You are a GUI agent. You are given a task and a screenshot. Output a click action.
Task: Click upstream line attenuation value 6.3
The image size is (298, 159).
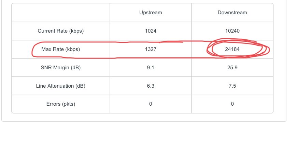click(151, 86)
